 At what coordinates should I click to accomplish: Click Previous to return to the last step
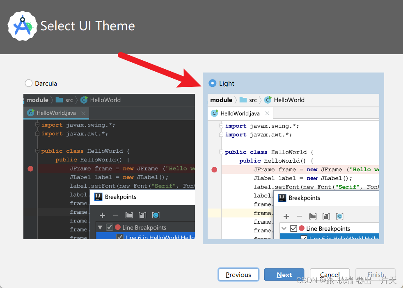point(238,274)
